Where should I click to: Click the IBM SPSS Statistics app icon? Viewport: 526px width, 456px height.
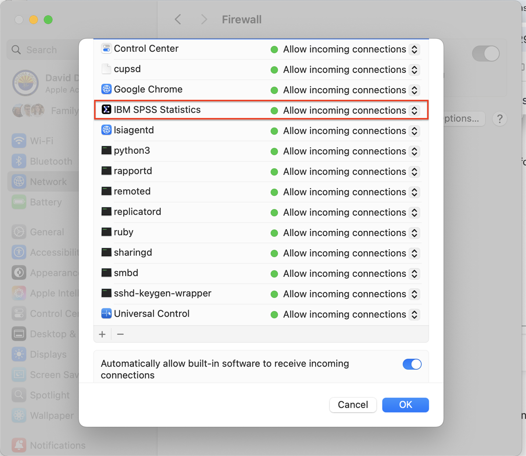point(106,110)
